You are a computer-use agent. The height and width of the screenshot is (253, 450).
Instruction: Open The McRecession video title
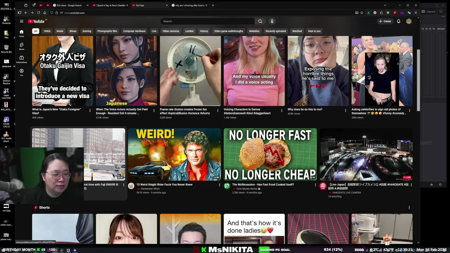pos(263,184)
